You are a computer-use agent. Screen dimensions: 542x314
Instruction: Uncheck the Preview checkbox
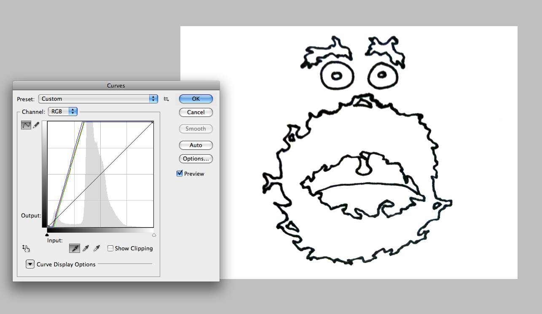180,174
